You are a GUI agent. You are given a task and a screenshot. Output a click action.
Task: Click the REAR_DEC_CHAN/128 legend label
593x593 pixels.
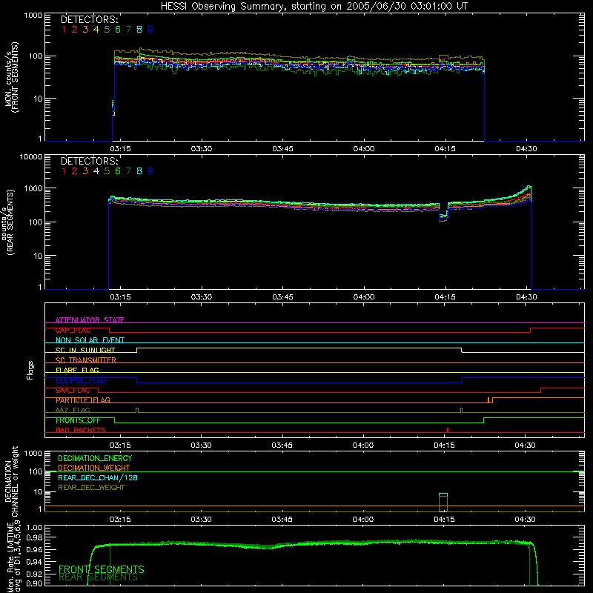(98, 477)
